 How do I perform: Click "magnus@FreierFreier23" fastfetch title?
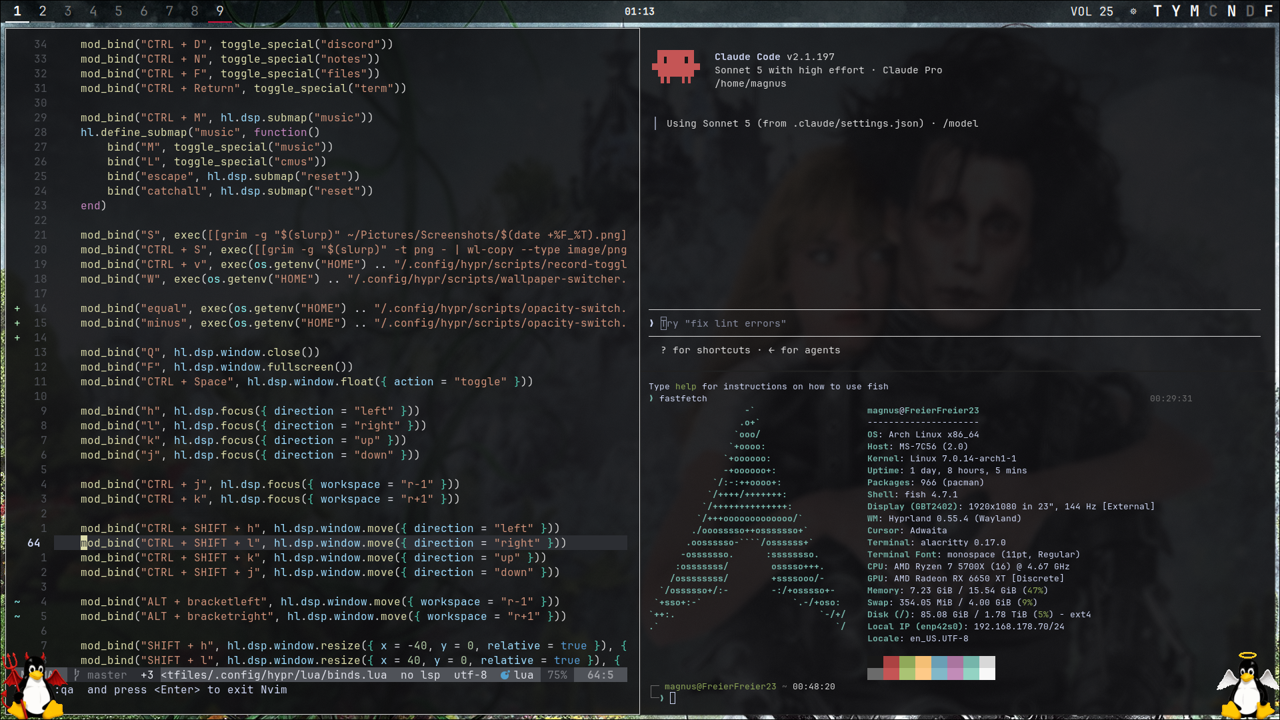click(923, 411)
